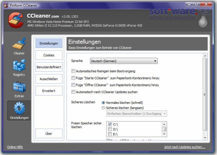This screenshot has width=217, height=155.
Task: Select the Einstellungen gear icon in sidebar
Action: (x=19, y=108)
